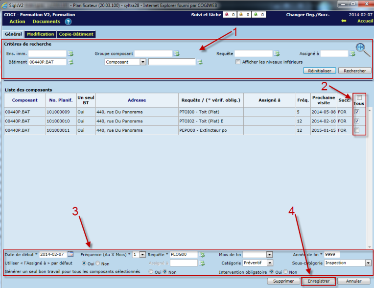Viewport: 374px width, 288px height.
Task: Check the Tous select-all checkbox
Action: 359,97
